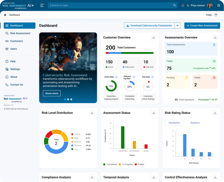Click the hamburger menu icon
The image size is (224, 182).
(x=42, y=5)
